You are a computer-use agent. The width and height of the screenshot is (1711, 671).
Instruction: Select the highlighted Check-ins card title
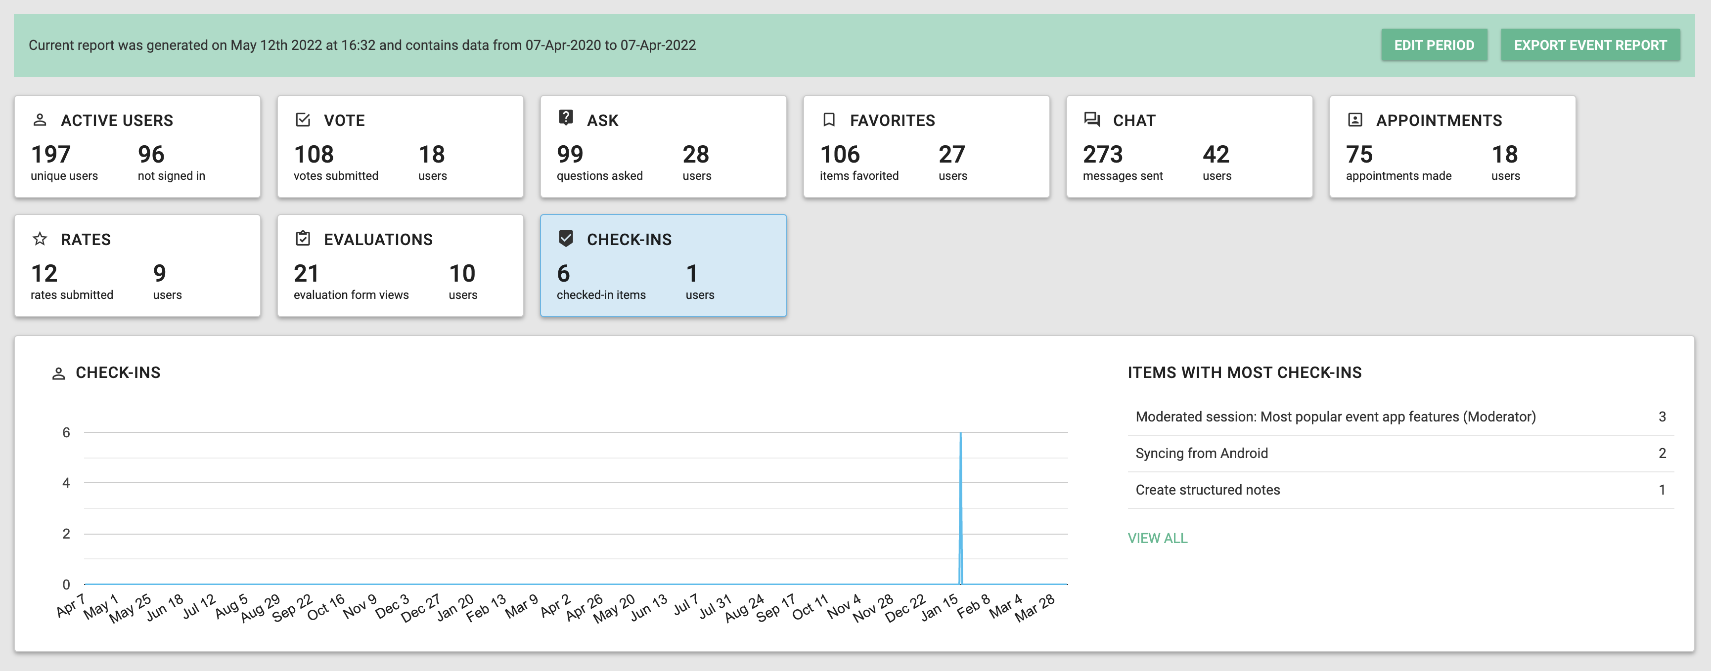pyautogui.click(x=629, y=240)
